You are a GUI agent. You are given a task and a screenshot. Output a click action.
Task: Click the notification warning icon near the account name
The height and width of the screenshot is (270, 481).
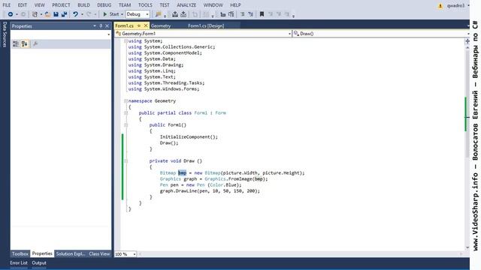click(x=440, y=5)
